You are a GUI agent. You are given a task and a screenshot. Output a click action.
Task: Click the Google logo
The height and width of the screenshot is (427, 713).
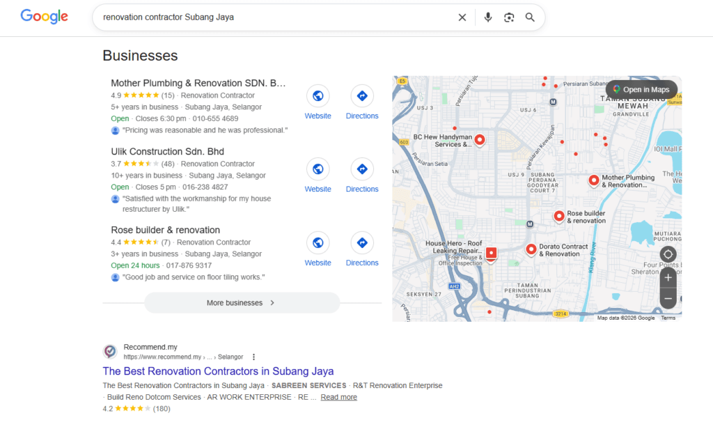click(x=44, y=17)
